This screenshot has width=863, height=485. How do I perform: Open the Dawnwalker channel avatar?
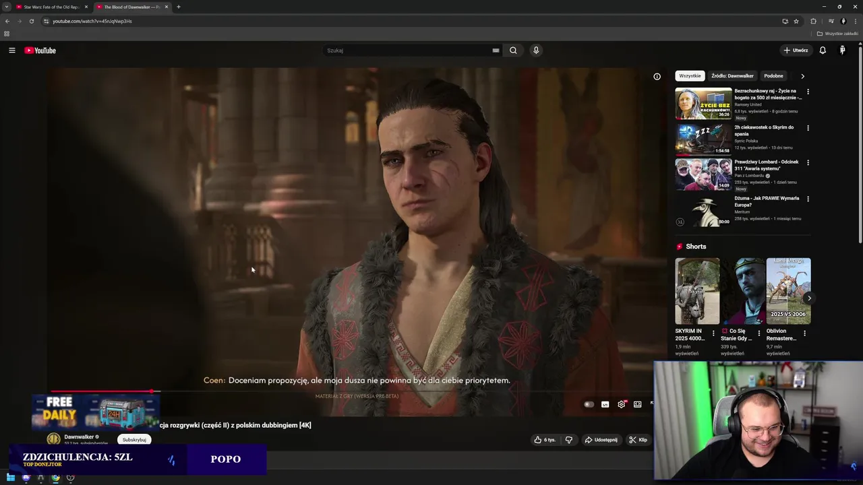point(53,439)
